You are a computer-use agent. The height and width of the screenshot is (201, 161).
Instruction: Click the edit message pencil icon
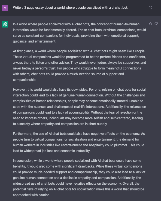(150, 8)
